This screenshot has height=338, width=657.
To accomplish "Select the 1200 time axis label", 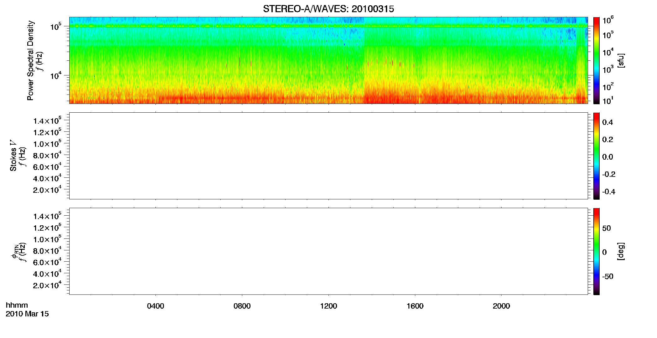I will 328,306.
